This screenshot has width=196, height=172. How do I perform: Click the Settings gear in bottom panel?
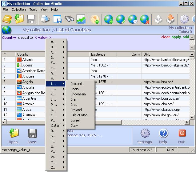[x=145, y=133]
